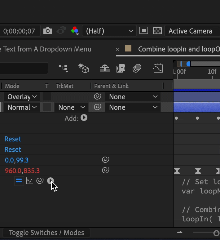The width and height of the screenshot is (220, 240).
Task: Click the timeline layer search field
Action: pyautogui.click(x=24, y=68)
